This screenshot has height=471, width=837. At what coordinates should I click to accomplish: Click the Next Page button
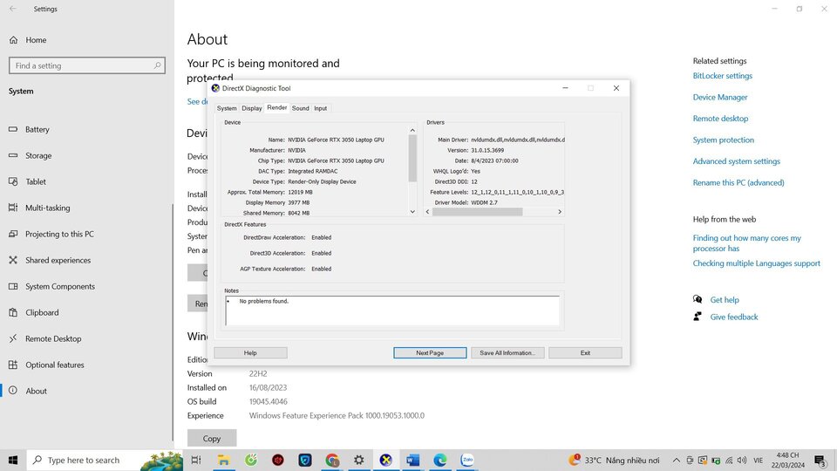tap(430, 352)
